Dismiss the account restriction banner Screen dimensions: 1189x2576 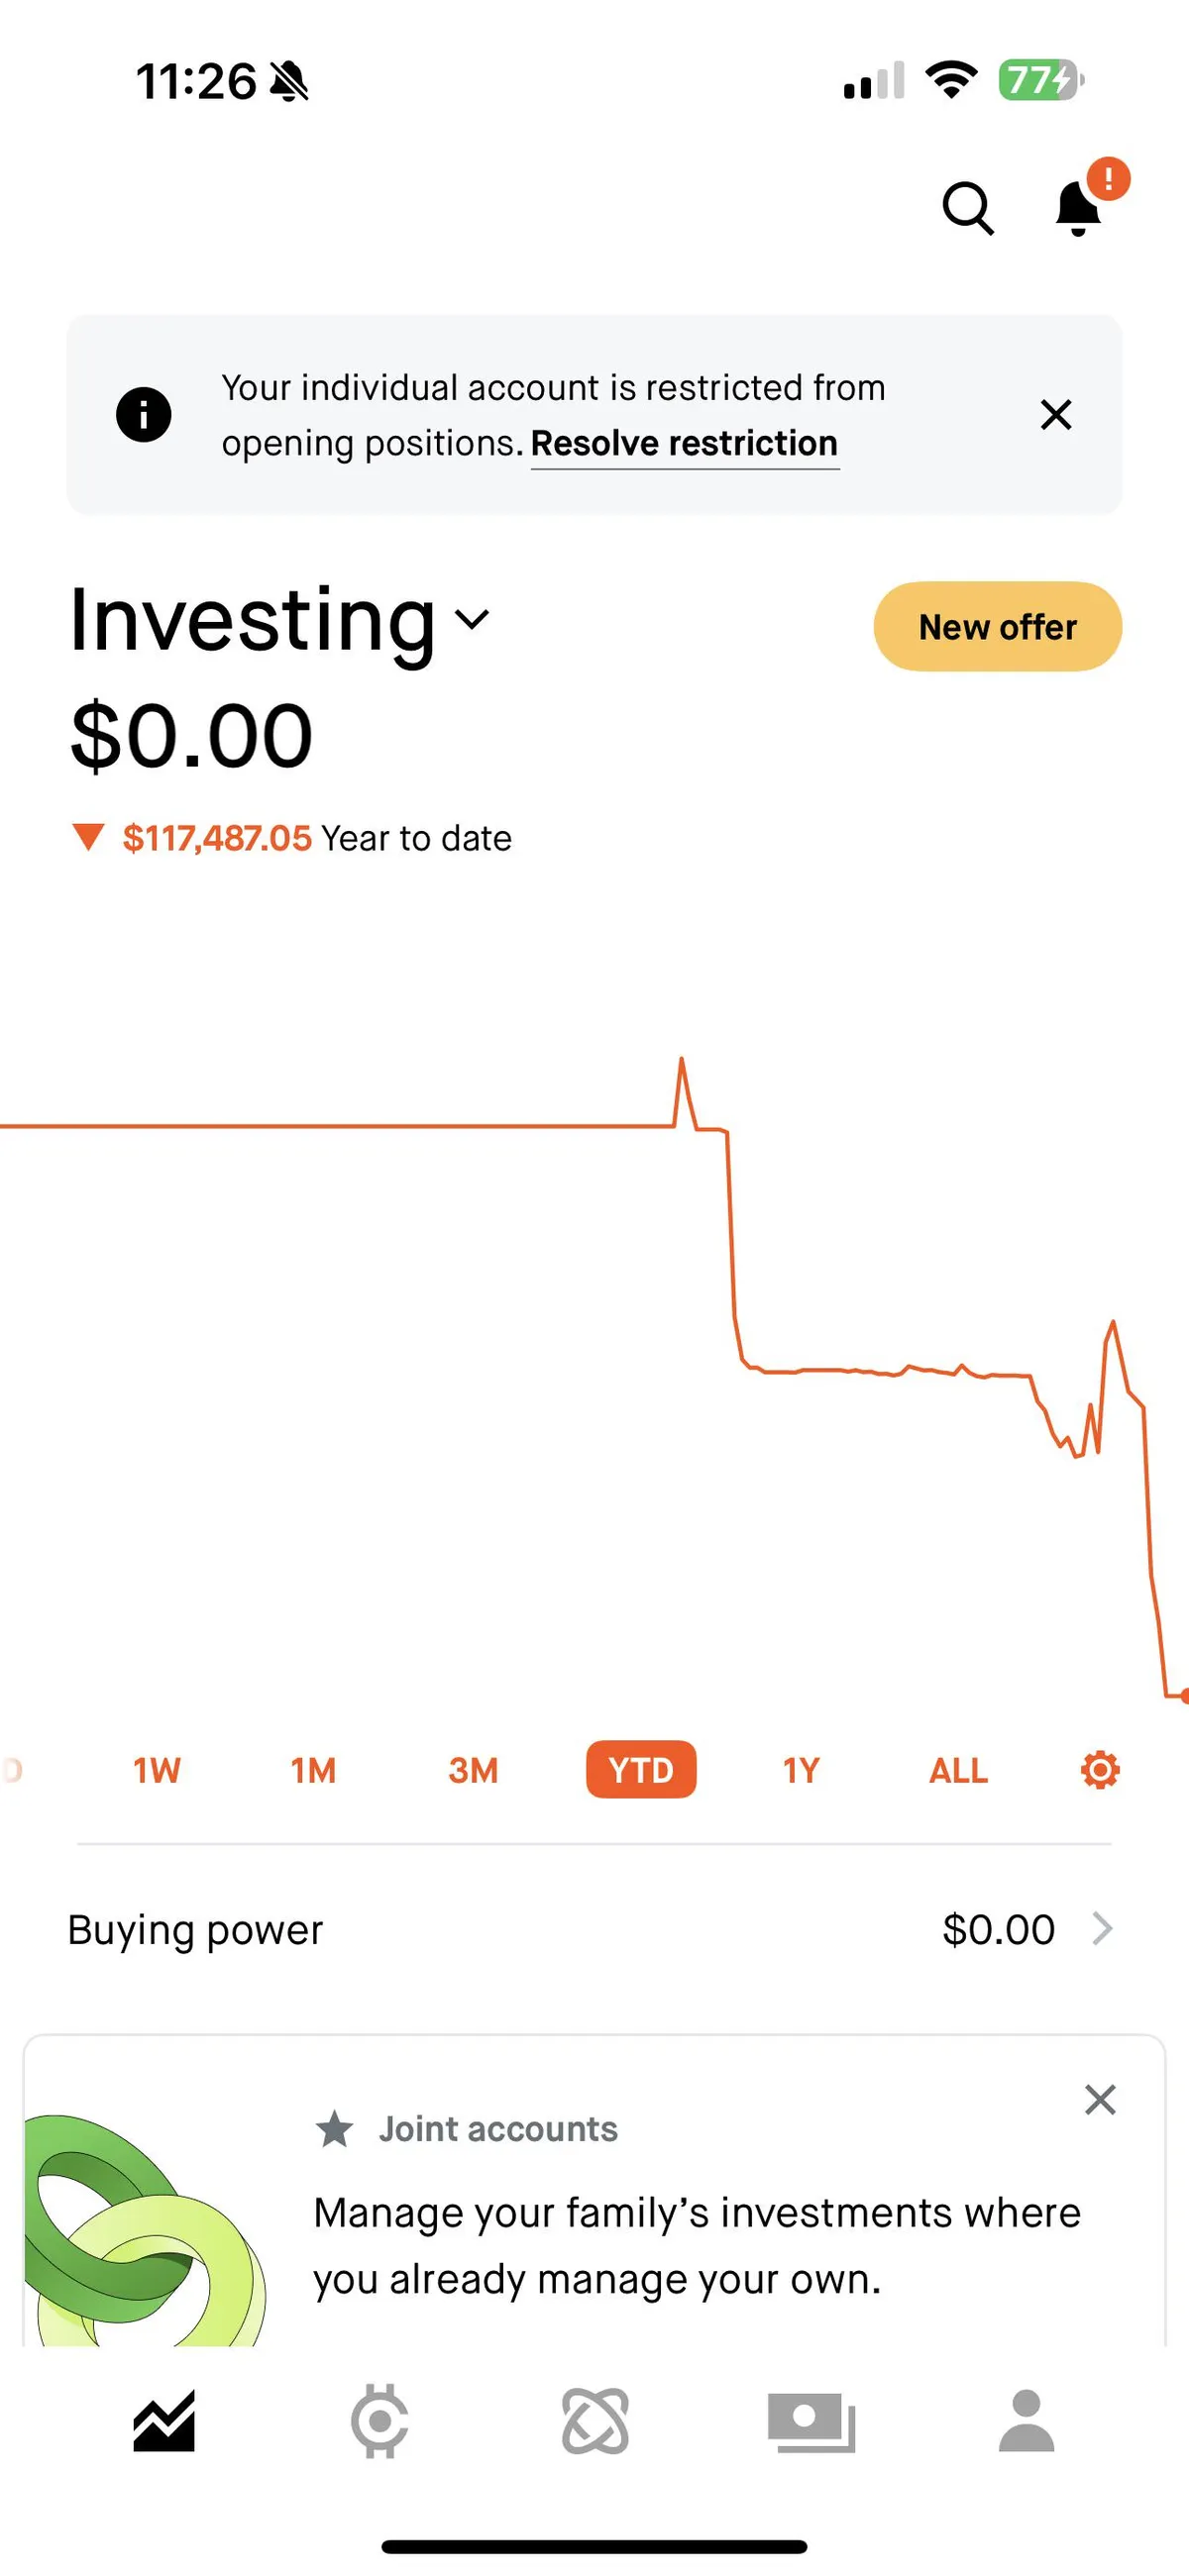pos(1056,415)
